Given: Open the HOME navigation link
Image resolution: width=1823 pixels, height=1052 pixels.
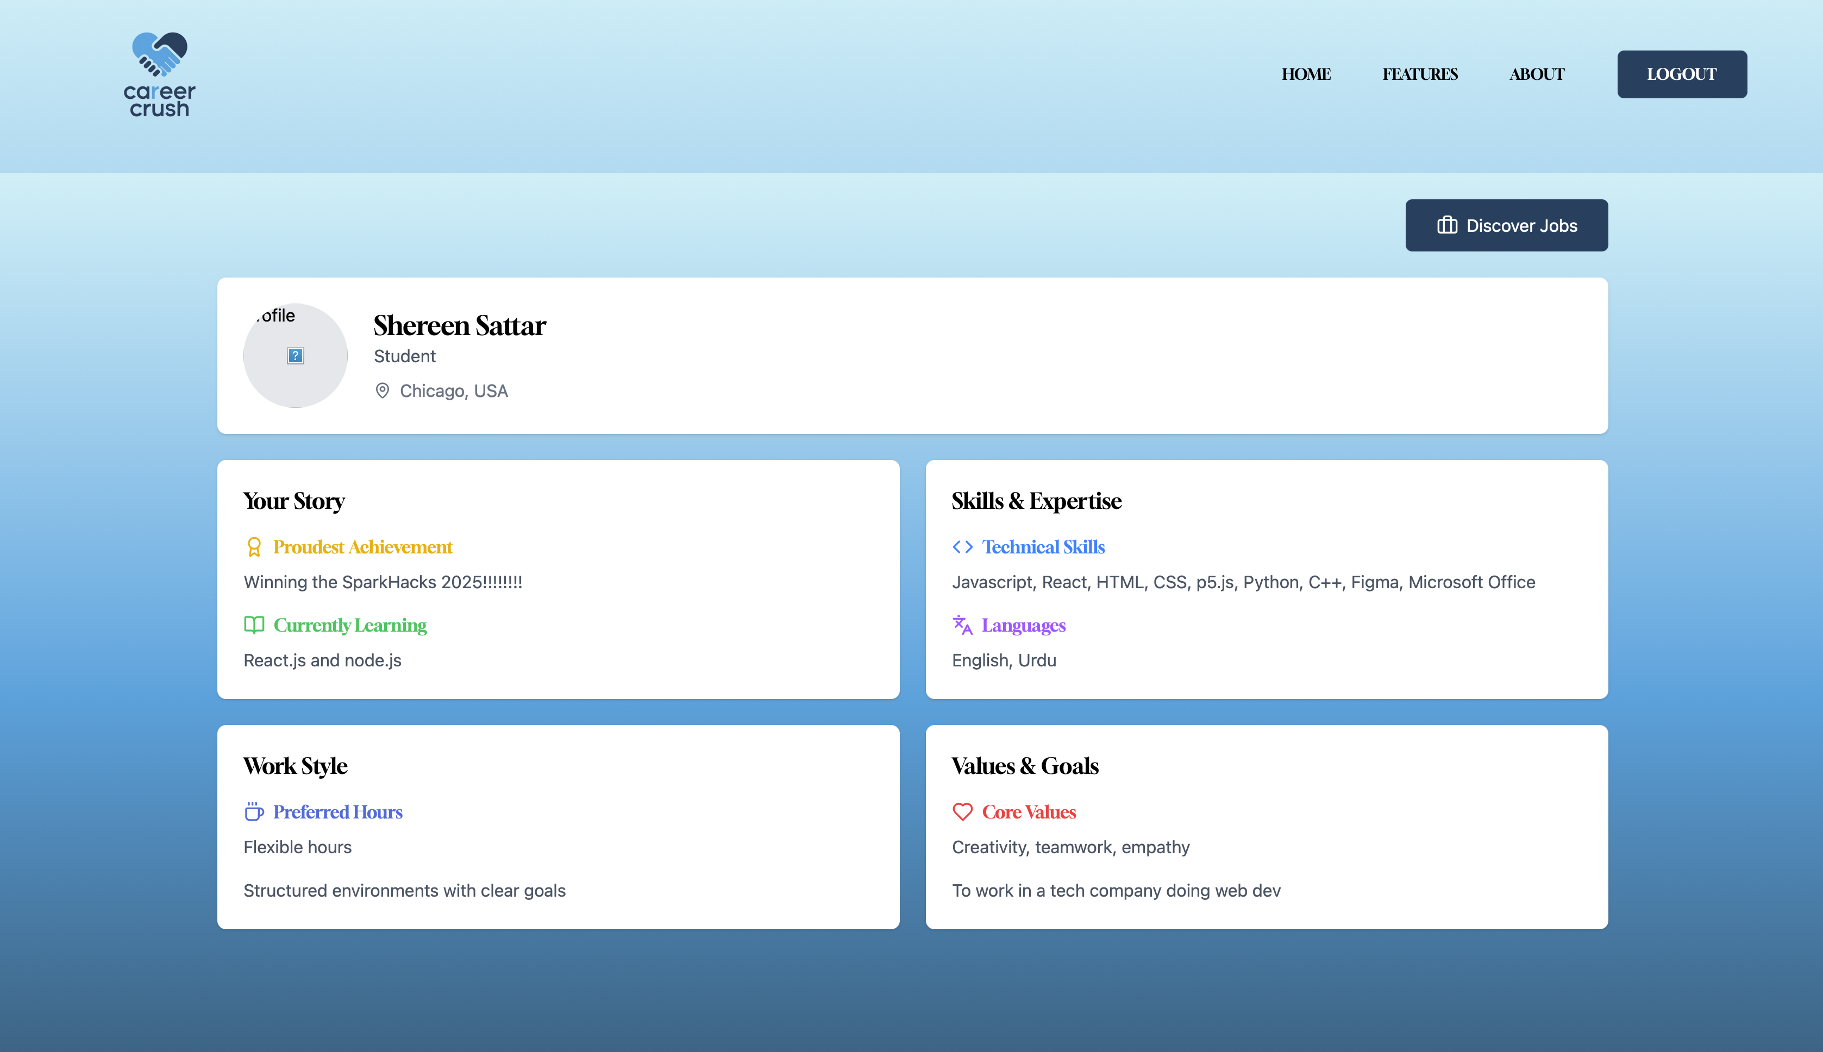Looking at the screenshot, I should pos(1306,74).
